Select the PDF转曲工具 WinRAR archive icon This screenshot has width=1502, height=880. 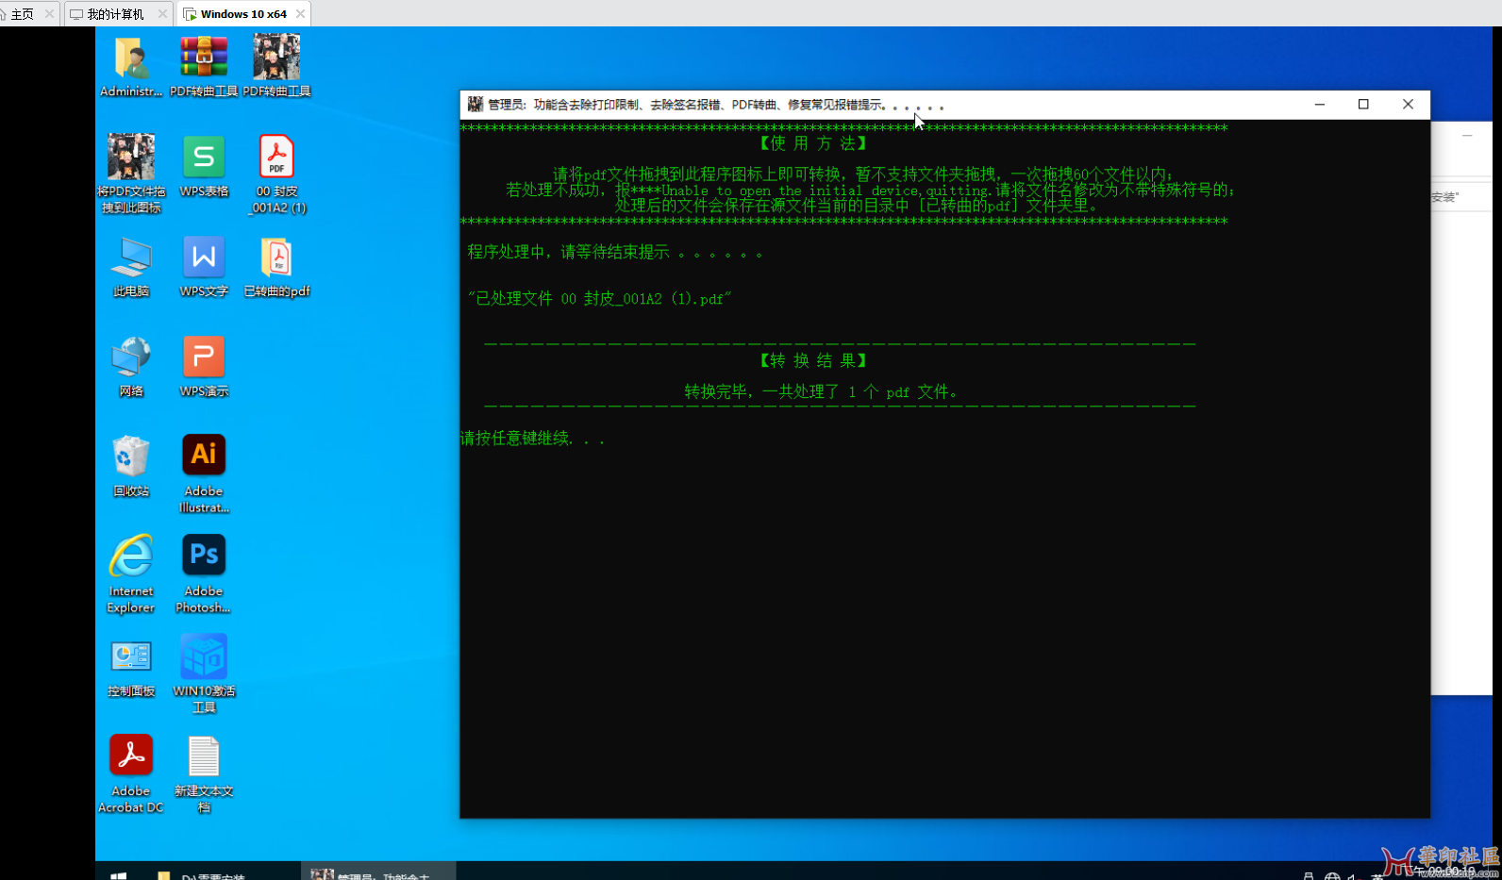pyautogui.click(x=204, y=58)
